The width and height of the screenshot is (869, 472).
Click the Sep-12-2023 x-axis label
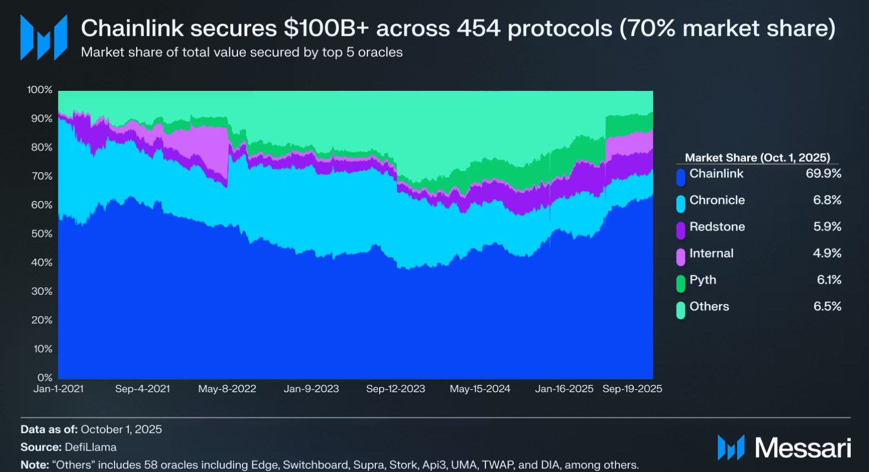click(396, 389)
